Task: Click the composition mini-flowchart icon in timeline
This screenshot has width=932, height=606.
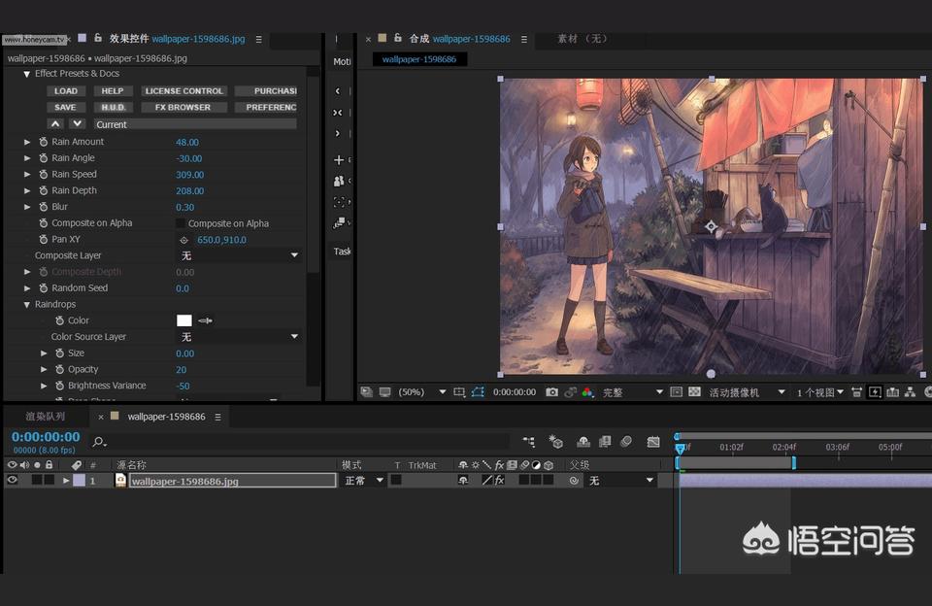Action: [528, 441]
